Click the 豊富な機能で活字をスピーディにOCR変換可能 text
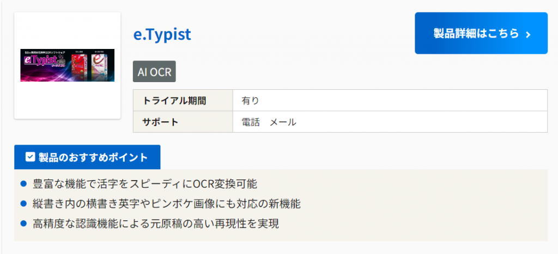558x254 pixels. coord(145,184)
